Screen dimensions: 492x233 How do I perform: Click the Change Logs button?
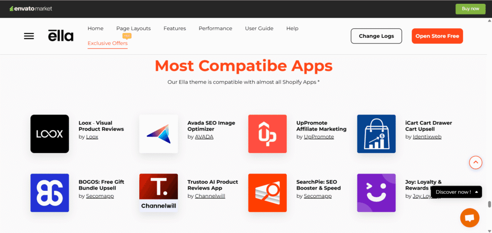(376, 36)
